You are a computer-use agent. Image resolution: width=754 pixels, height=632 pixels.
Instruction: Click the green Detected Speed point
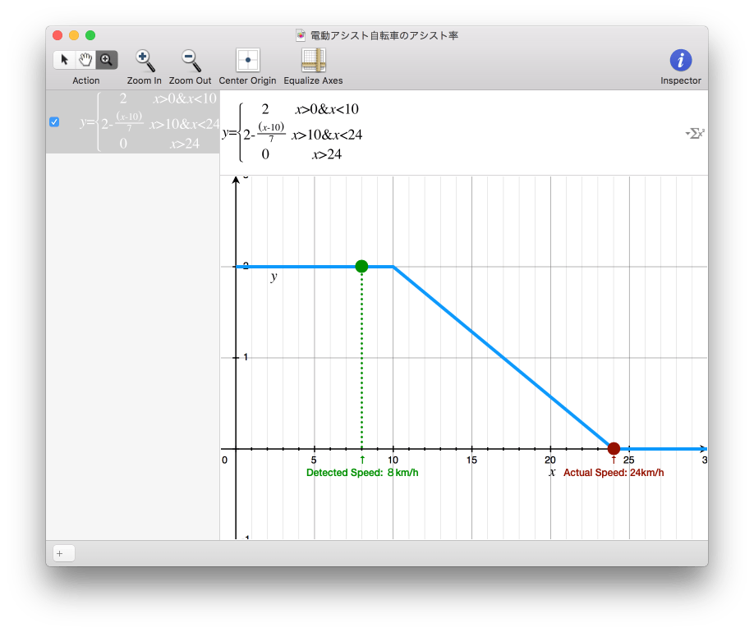tap(361, 266)
